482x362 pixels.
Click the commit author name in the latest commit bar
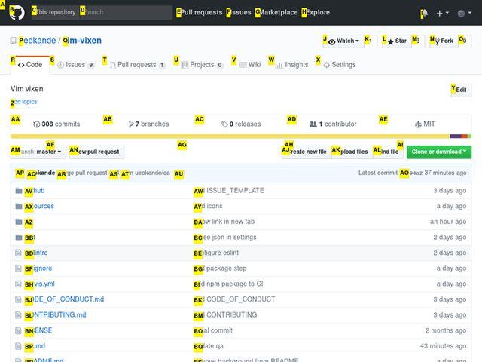tap(41, 173)
